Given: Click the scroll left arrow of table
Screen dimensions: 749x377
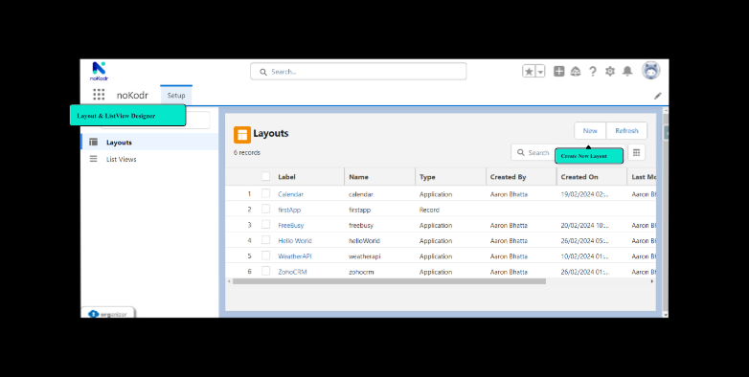Looking at the screenshot, I should [x=229, y=281].
